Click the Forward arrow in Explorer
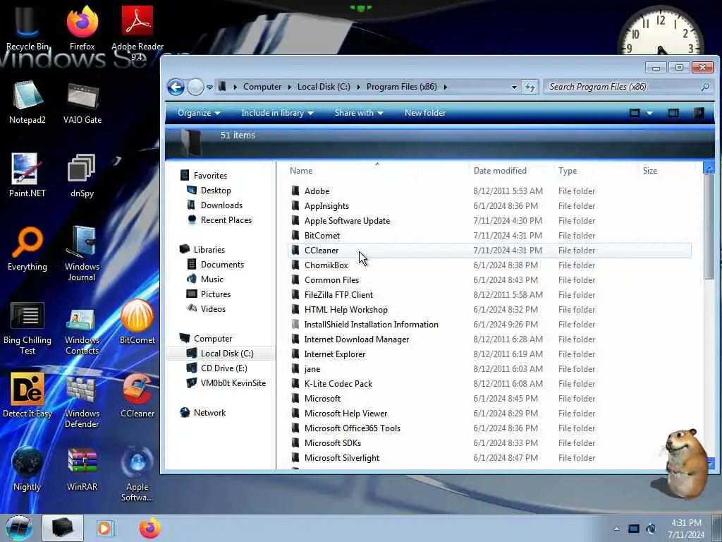 195,87
